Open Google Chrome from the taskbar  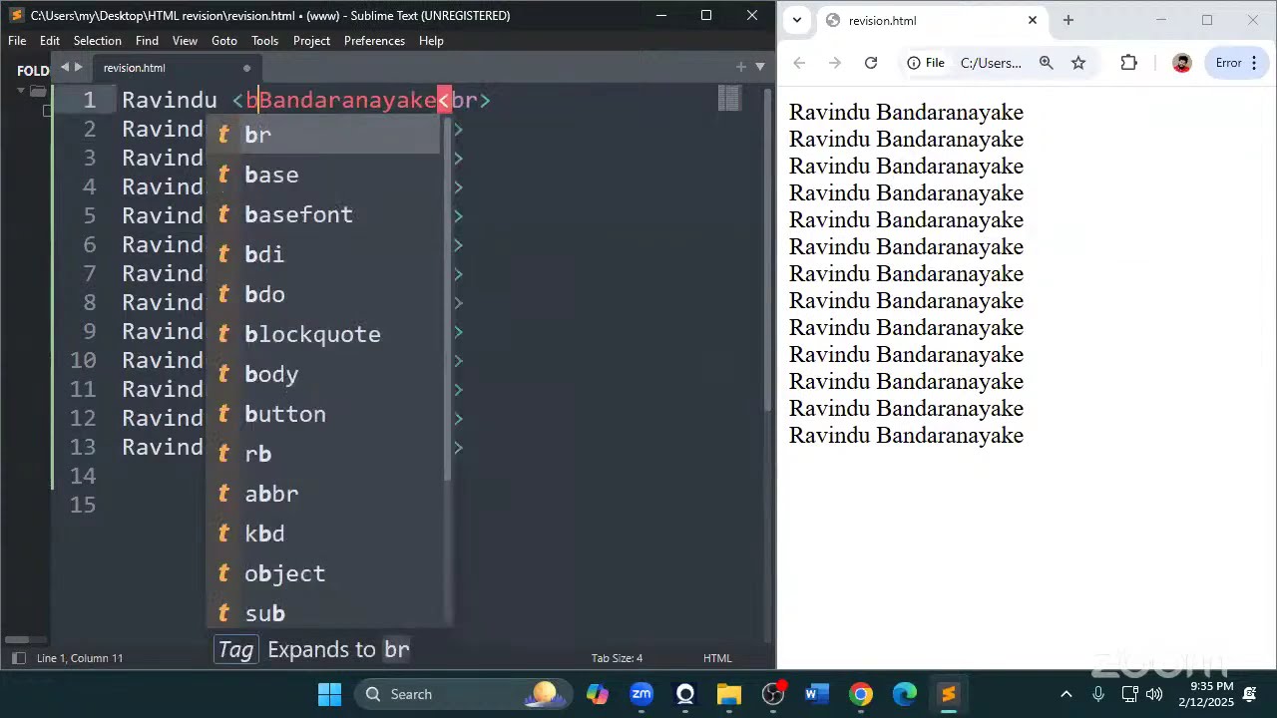click(861, 694)
